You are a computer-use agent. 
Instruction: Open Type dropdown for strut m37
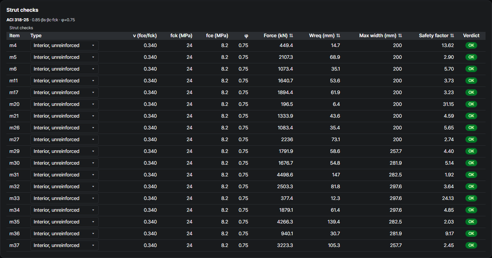(65, 245)
